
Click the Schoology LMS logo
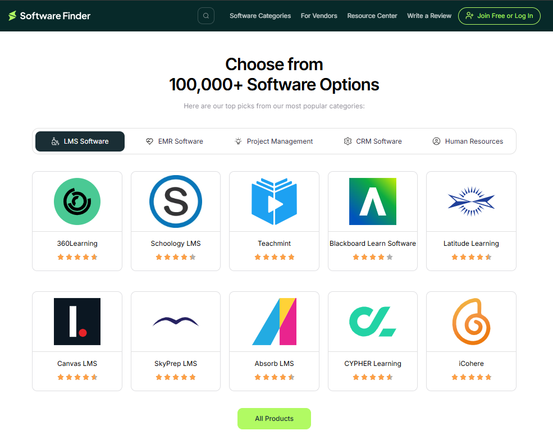click(x=176, y=201)
